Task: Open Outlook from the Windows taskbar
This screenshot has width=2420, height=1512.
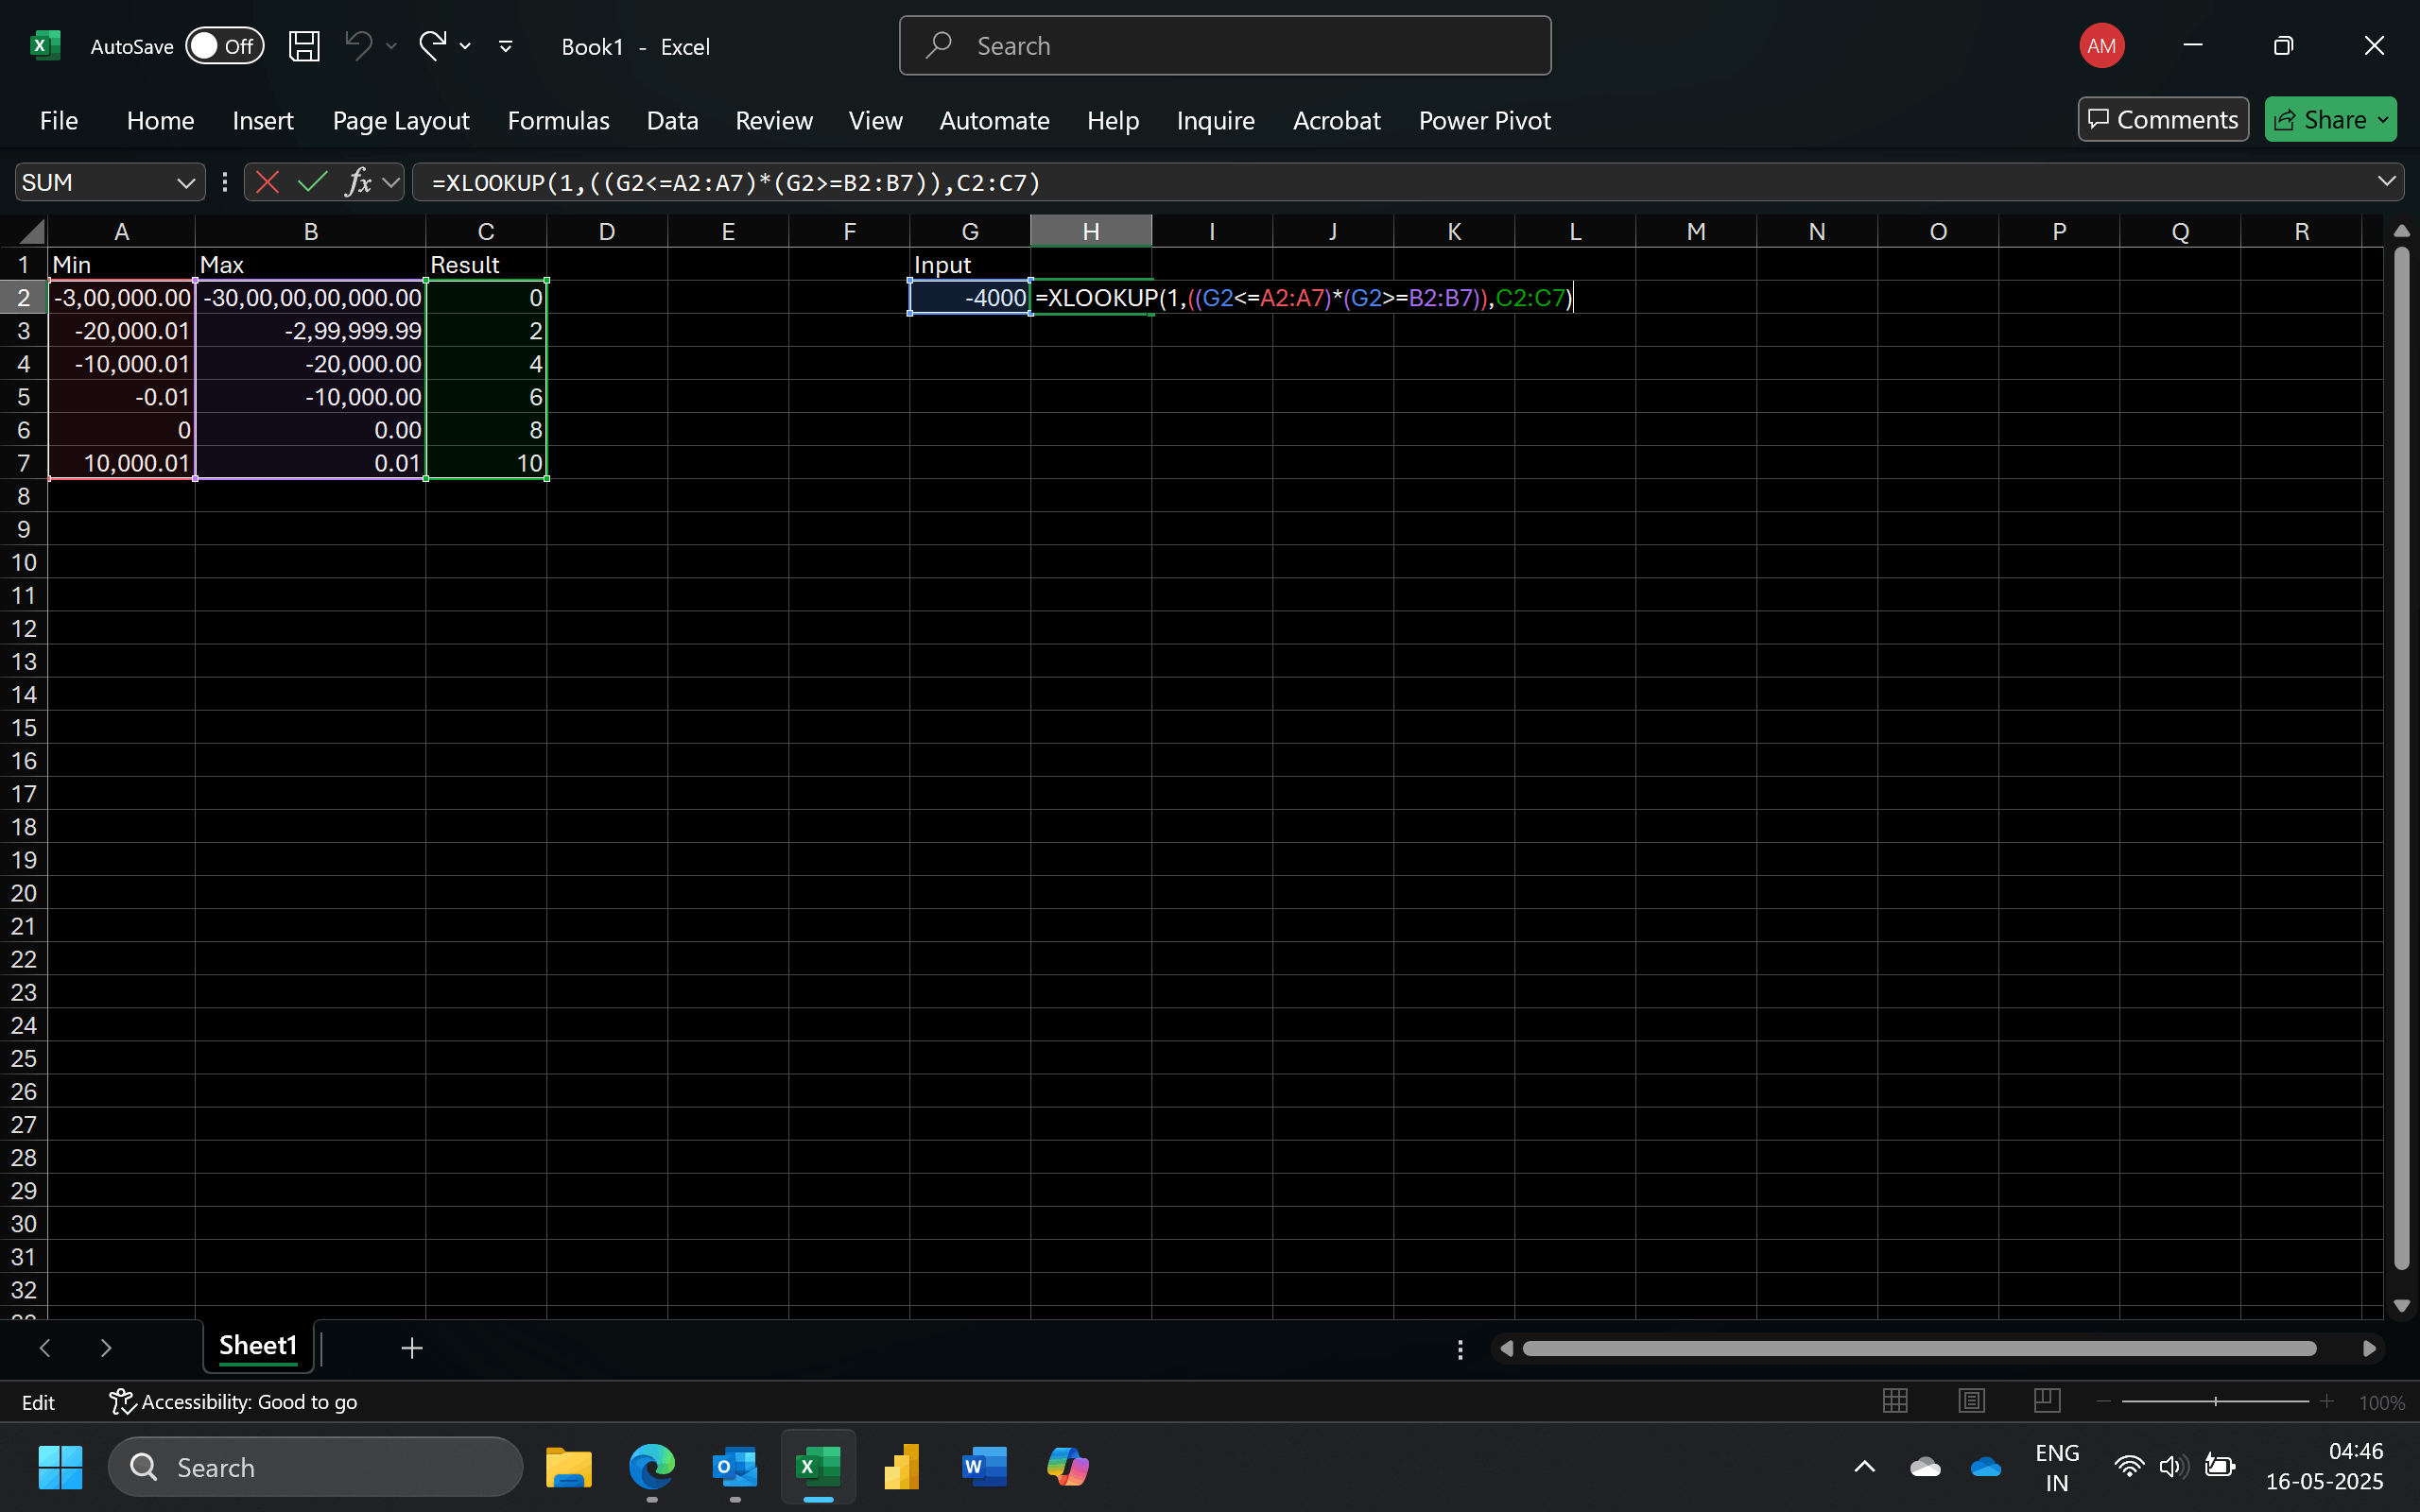Action: coord(735,1467)
